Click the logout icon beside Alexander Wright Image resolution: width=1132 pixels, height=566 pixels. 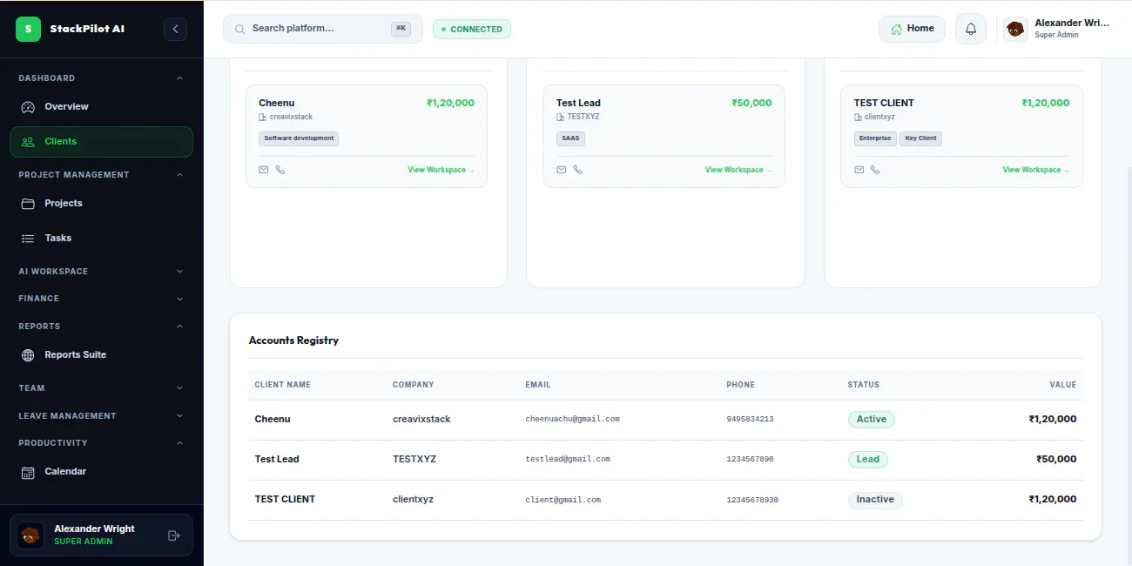coord(173,536)
